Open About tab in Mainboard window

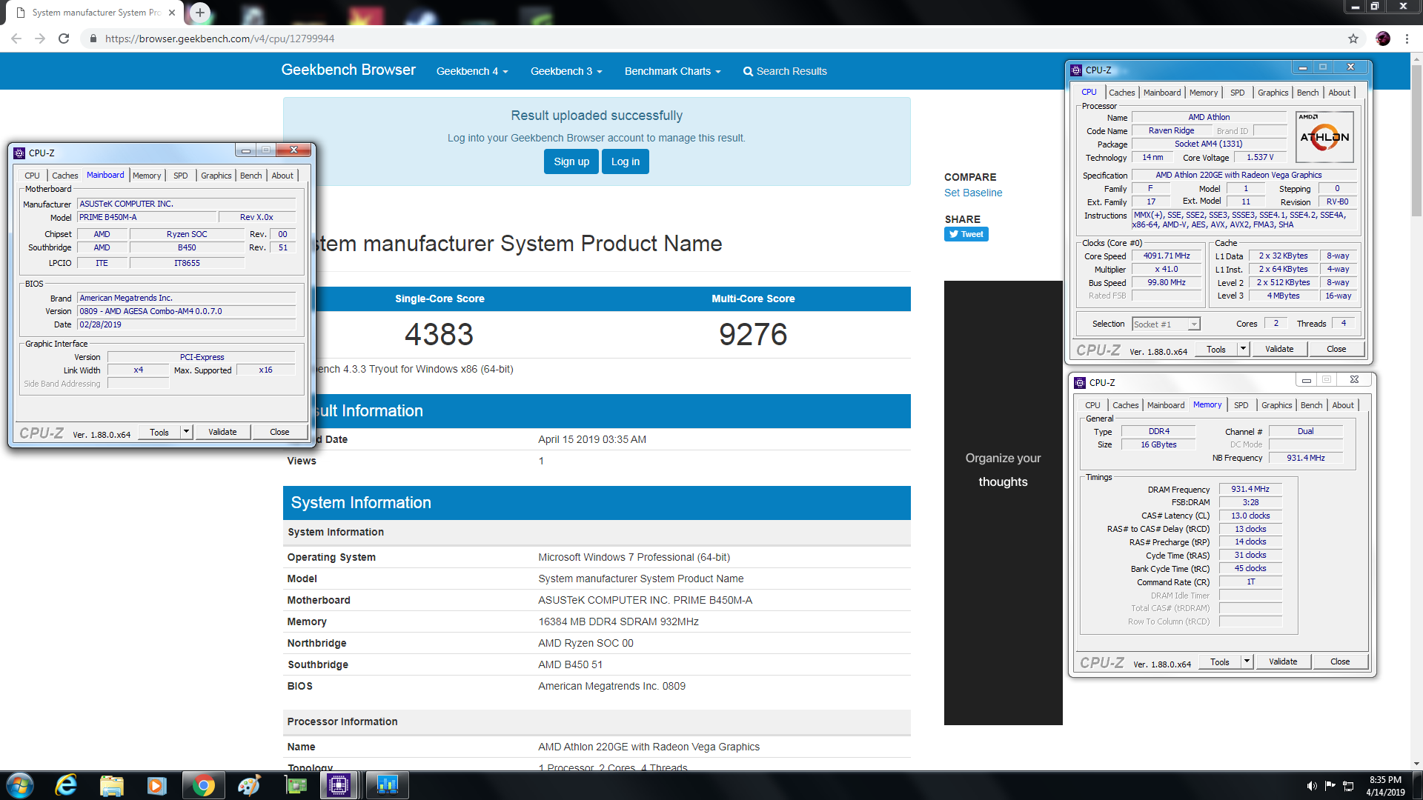282,176
